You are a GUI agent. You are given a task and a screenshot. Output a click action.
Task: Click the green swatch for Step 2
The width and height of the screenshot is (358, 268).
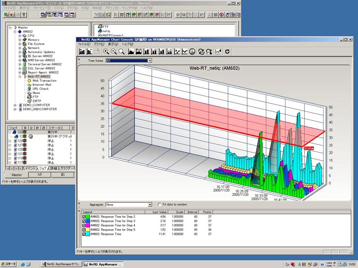coord(88,217)
